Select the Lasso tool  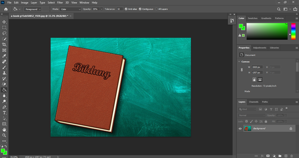click(4, 33)
